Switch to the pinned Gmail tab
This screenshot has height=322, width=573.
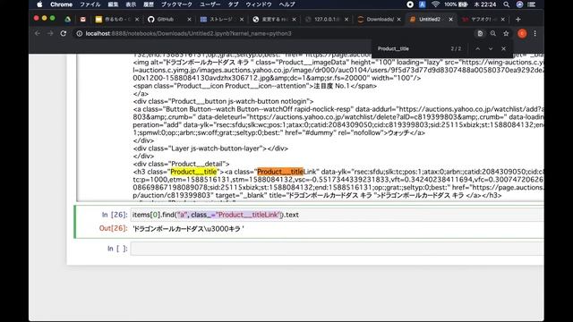click(x=83, y=20)
